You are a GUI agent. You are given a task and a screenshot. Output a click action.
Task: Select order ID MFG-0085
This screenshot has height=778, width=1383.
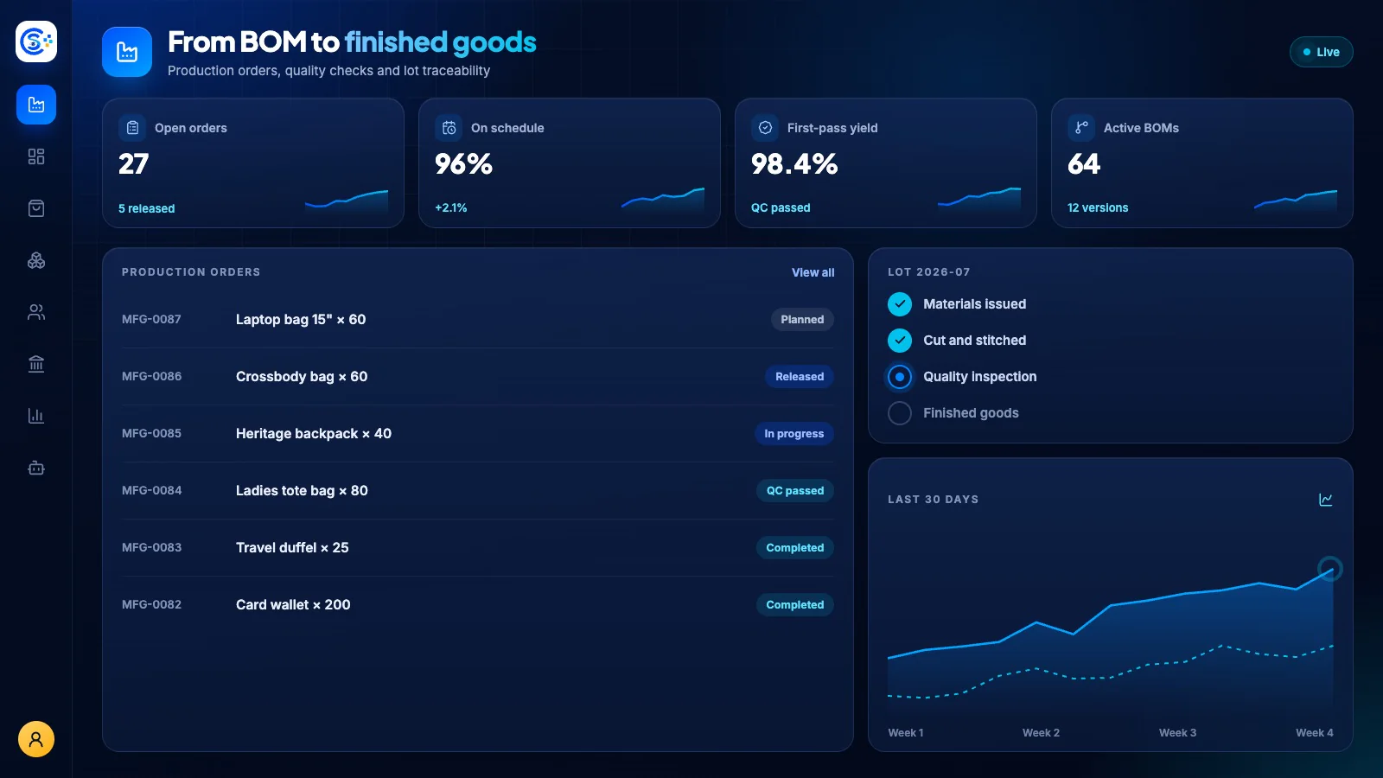151,433
